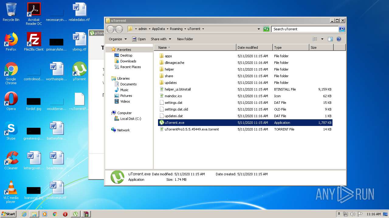Select Computer in navigation pane
389x218 pixels.
point(124,113)
